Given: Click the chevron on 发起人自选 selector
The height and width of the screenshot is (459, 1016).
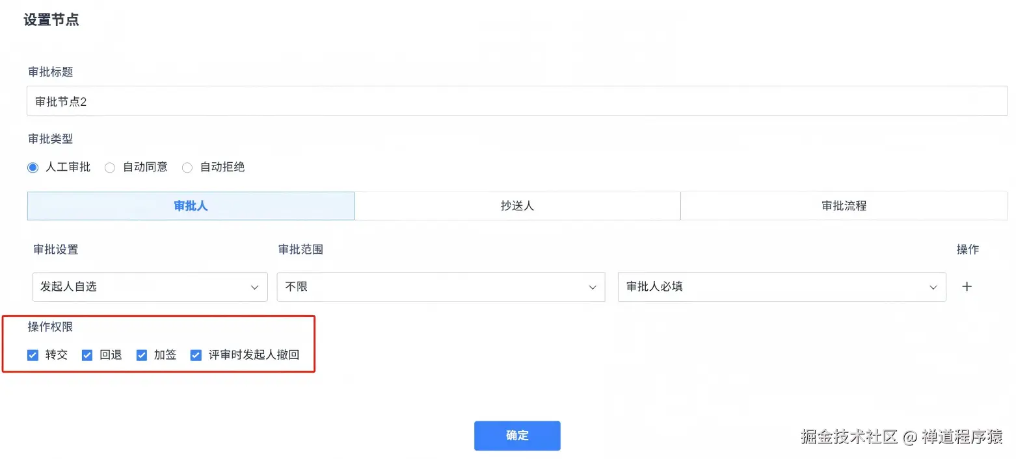Looking at the screenshot, I should pos(255,286).
